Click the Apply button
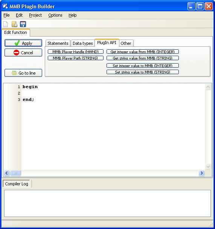 pos(23,43)
